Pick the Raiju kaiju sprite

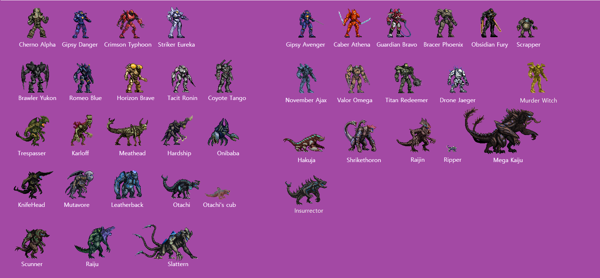tap(95, 242)
